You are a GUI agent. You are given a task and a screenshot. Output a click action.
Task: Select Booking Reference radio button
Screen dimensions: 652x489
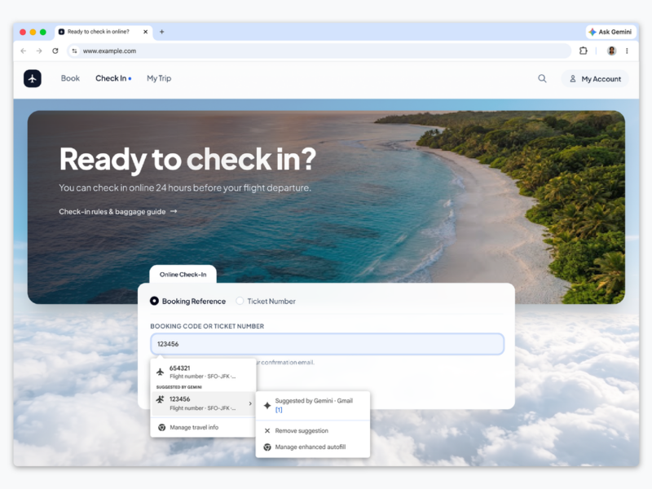coord(154,301)
